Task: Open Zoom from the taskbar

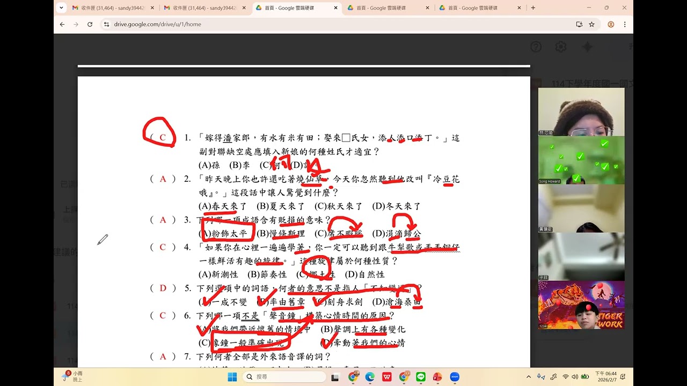Action: pos(455,377)
